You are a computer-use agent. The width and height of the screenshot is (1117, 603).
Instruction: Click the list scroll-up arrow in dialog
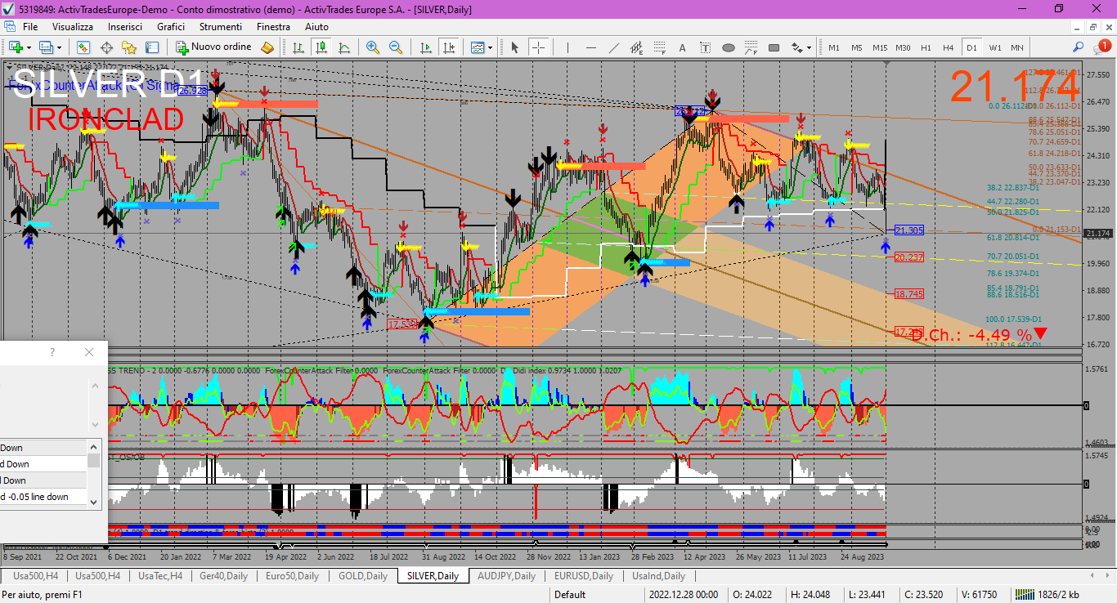click(x=94, y=446)
